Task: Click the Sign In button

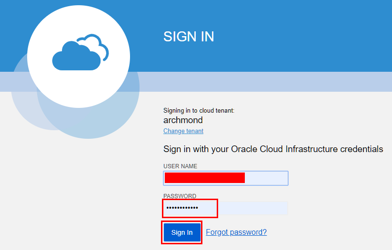Action: coord(182,232)
